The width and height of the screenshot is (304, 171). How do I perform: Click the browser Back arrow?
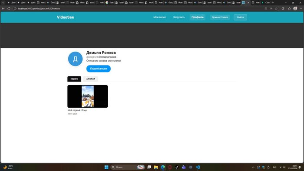[x=3, y=9]
